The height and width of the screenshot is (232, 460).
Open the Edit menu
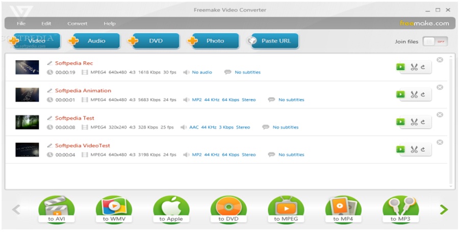(x=46, y=23)
